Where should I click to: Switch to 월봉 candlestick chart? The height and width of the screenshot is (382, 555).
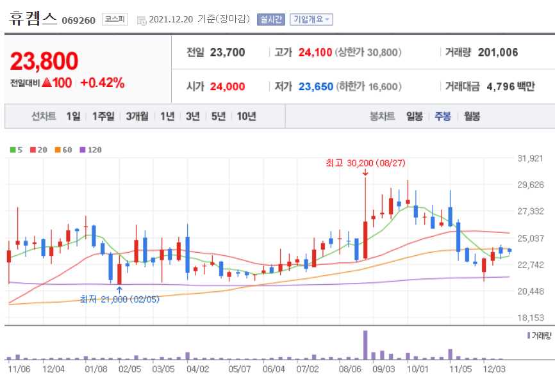472,116
